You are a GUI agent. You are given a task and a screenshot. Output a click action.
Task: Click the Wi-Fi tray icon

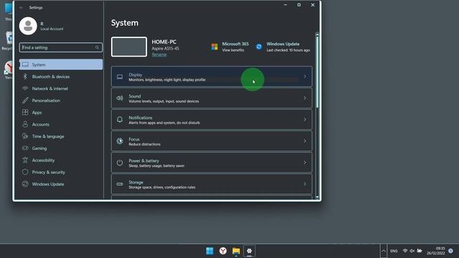[405, 251]
